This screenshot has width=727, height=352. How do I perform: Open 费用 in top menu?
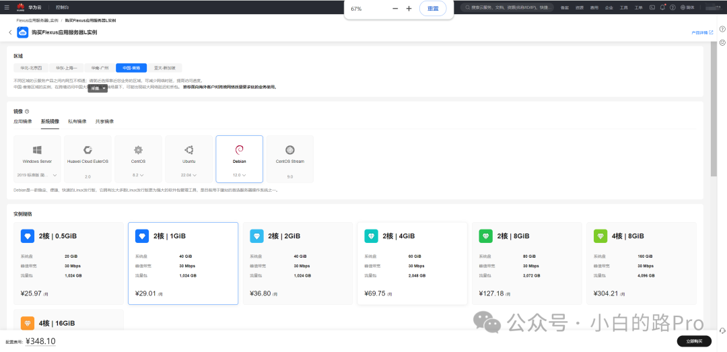pos(594,7)
